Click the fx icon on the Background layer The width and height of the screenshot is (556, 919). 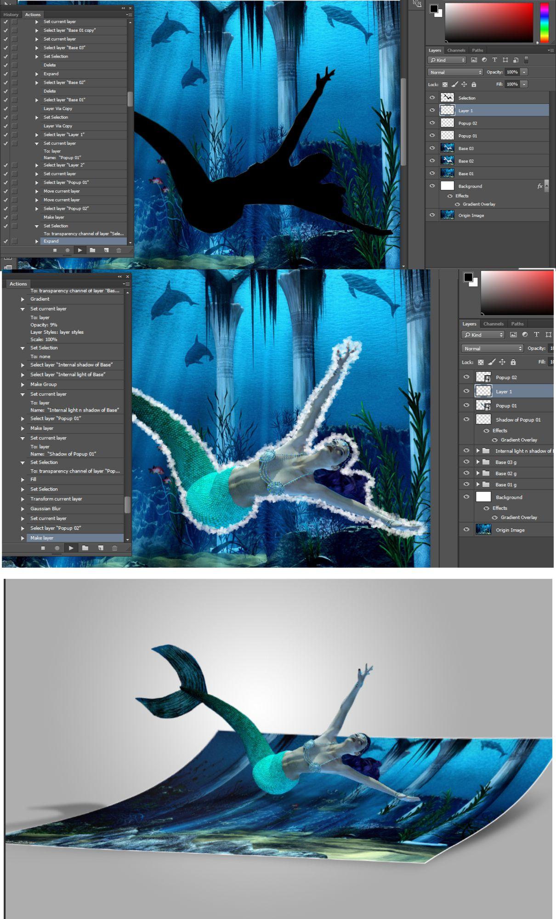pos(540,186)
